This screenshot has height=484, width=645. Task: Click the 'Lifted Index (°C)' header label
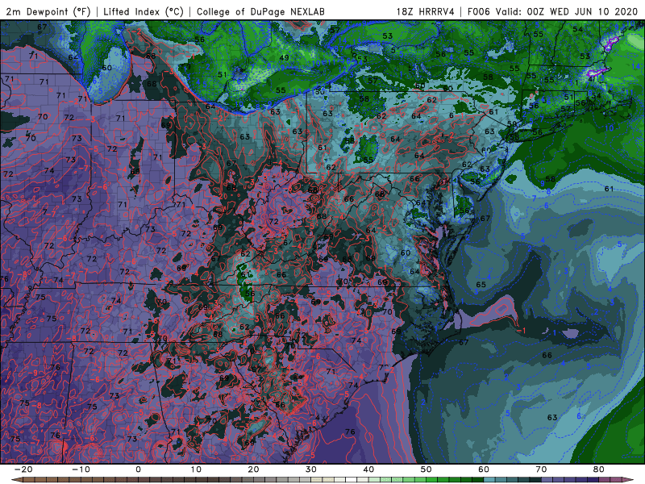(x=144, y=11)
